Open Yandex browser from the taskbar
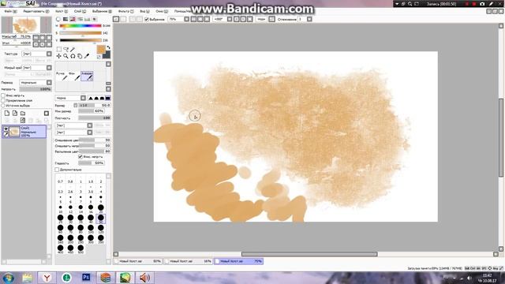This screenshot has width=505, height=284. [47, 277]
